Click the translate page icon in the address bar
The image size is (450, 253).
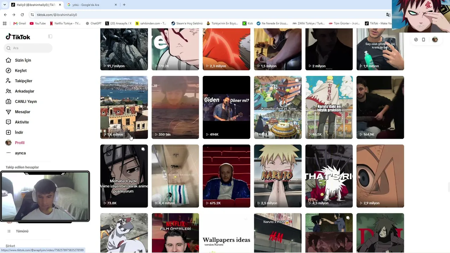pyautogui.click(x=388, y=15)
